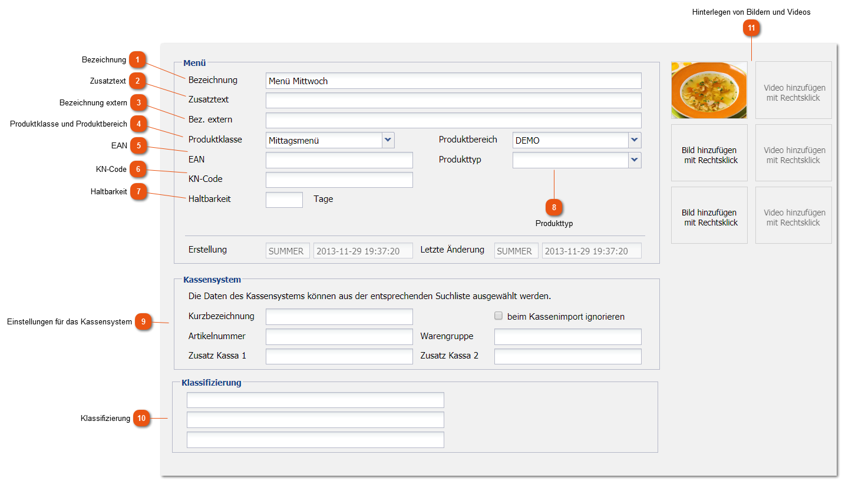The width and height of the screenshot is (842, 481).
Task: Click the Erstellung timestamp field
Action: 363,251
